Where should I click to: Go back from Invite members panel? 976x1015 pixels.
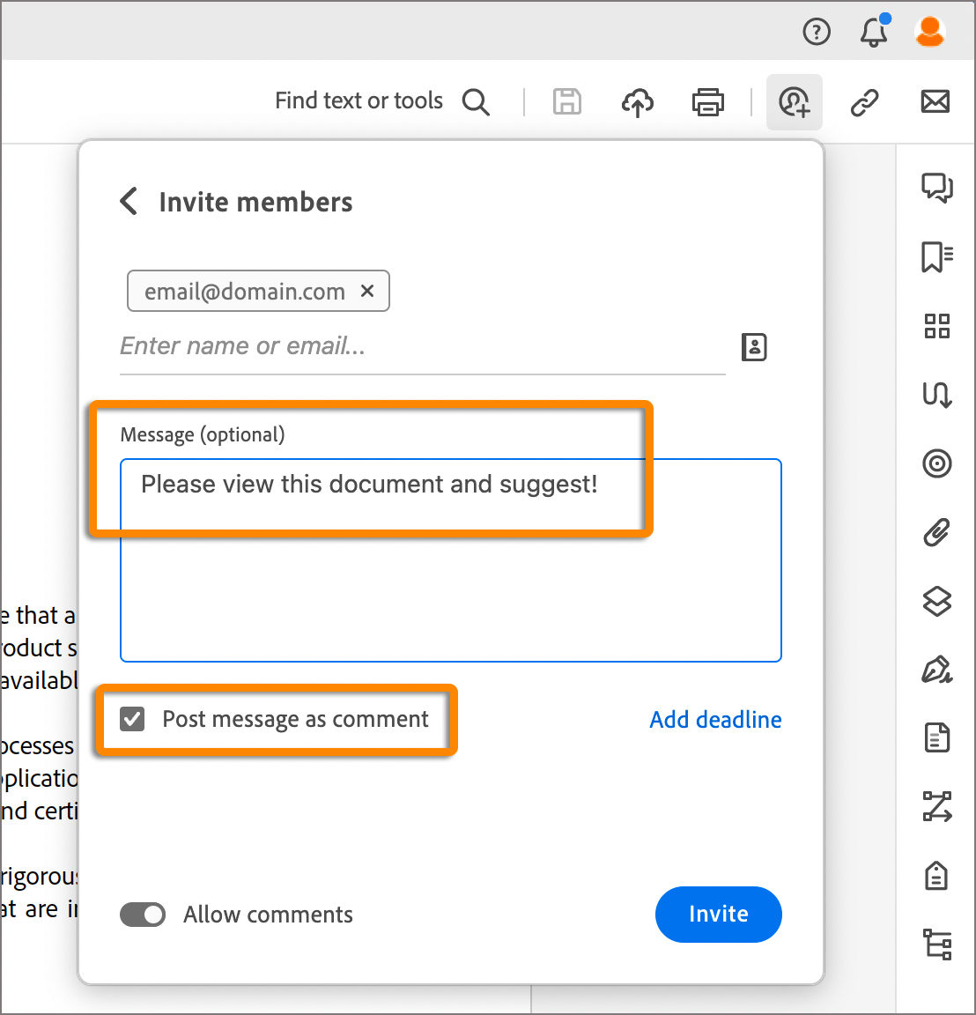pyautogui.click(x=129, y=202)
